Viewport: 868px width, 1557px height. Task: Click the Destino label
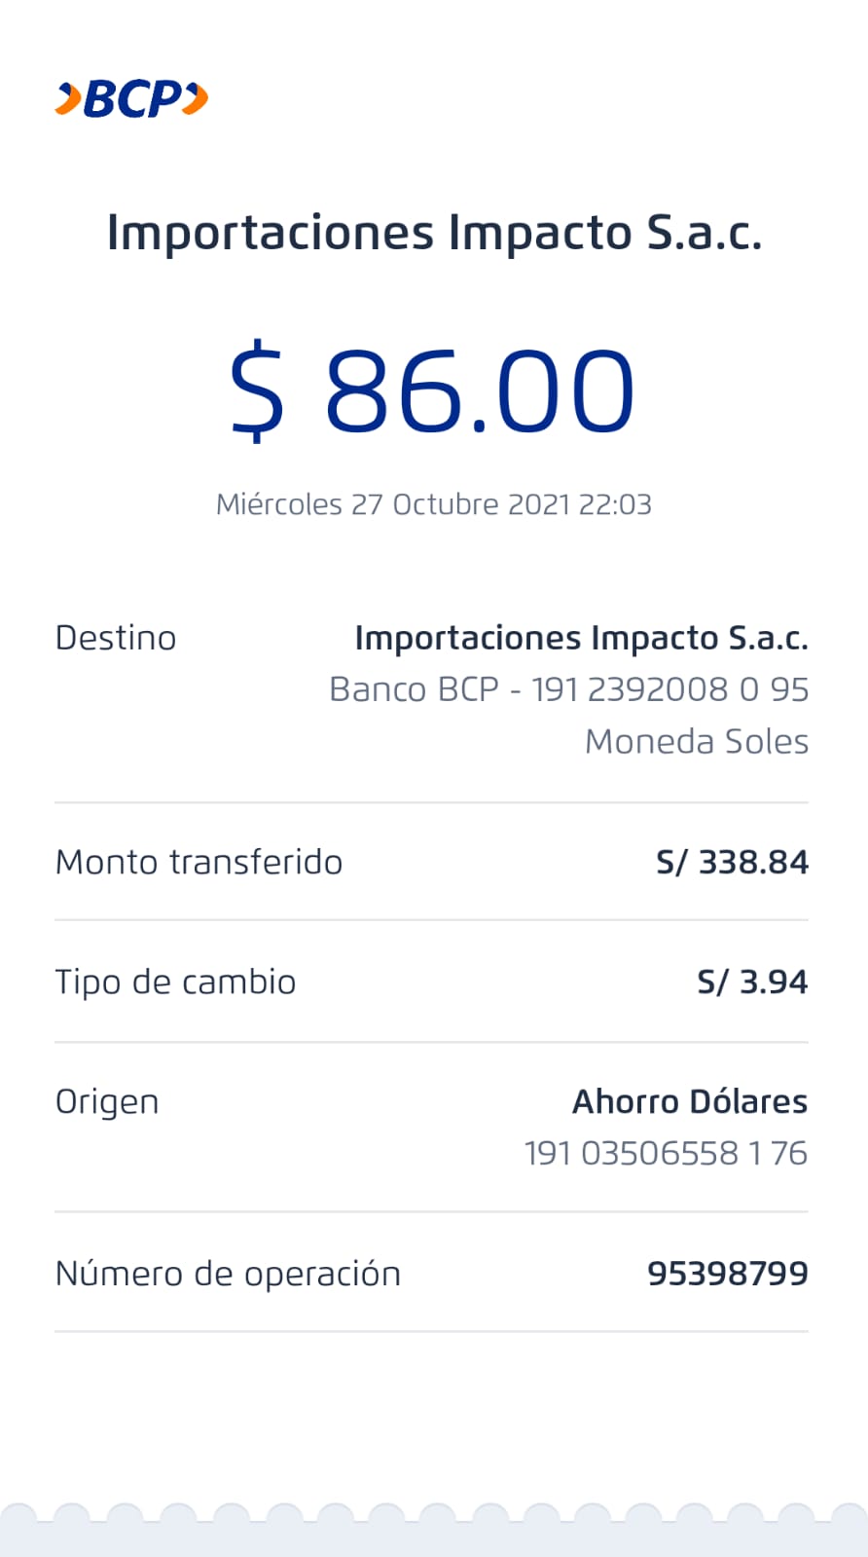tap(116, 638)
